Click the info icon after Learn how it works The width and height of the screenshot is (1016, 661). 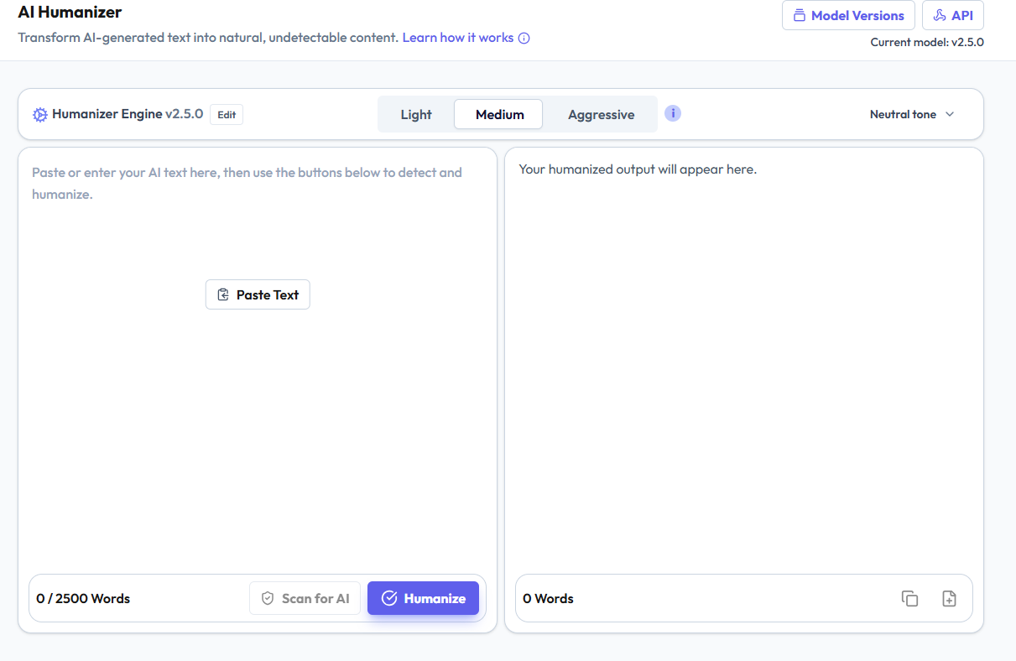[x=524, y=38]
